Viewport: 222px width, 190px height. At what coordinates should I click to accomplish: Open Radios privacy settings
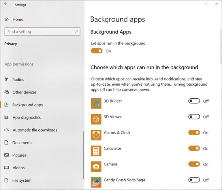[42, 80]
